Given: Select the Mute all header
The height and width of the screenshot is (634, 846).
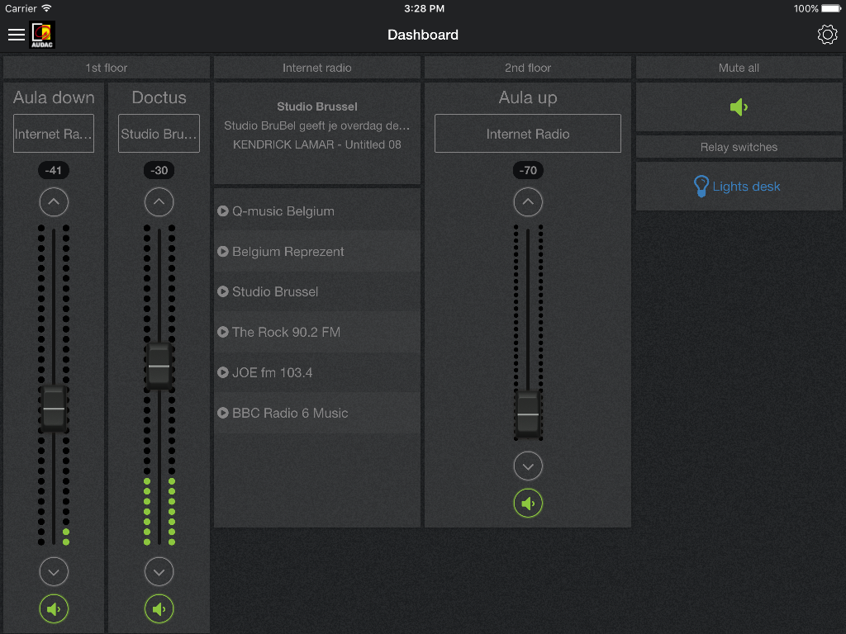Looking at the screenshot, I should tap(739, 68).
